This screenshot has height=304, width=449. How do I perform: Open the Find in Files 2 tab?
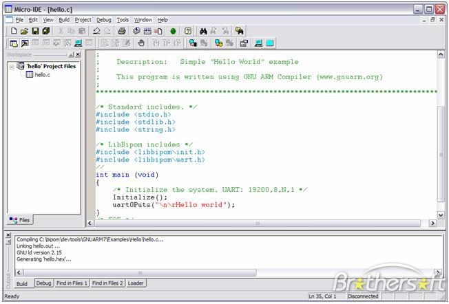point(107,283)
